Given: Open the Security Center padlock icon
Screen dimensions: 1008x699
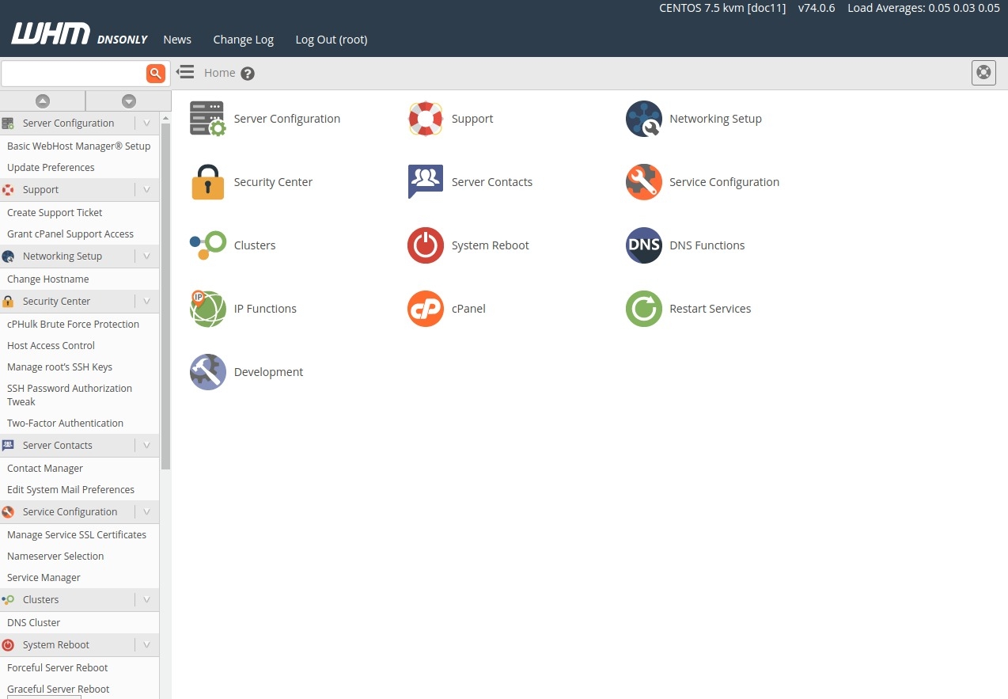Looking at the screenshot, I should pyautogui.click(x=208, y=182).
